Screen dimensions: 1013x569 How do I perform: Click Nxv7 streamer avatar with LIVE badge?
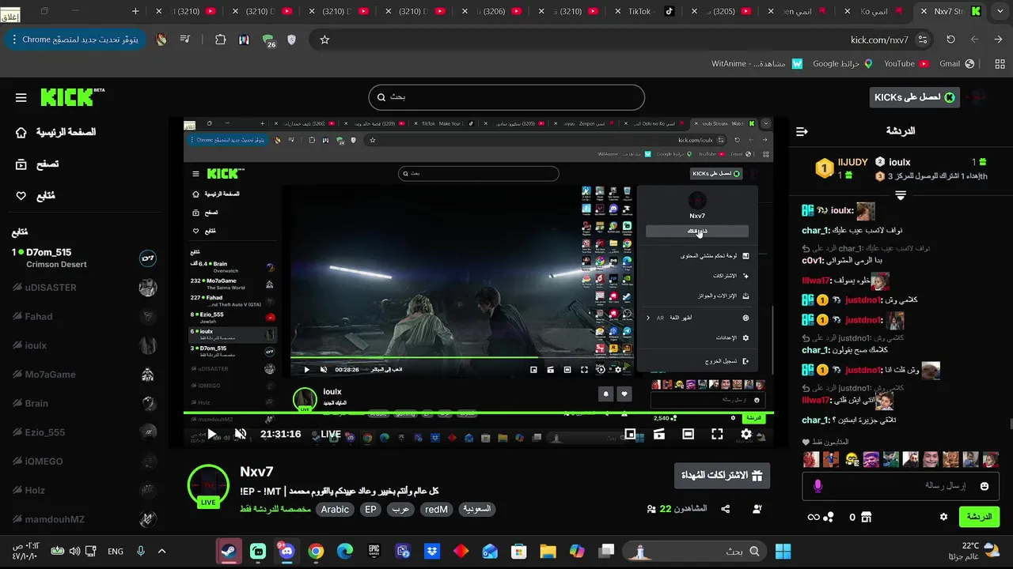click(x=208, y=485)
